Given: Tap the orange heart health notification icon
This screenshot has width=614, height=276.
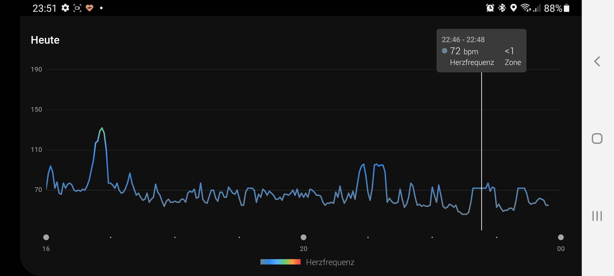Looking at the screenshot, I should coord(89,8).
